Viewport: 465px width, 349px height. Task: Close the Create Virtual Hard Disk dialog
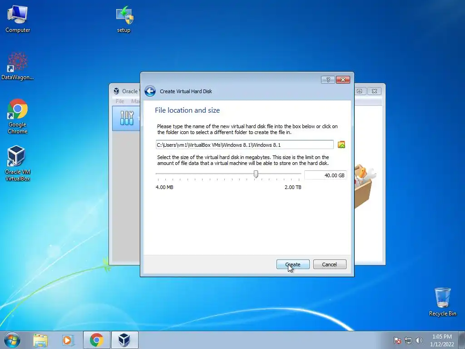343,80
